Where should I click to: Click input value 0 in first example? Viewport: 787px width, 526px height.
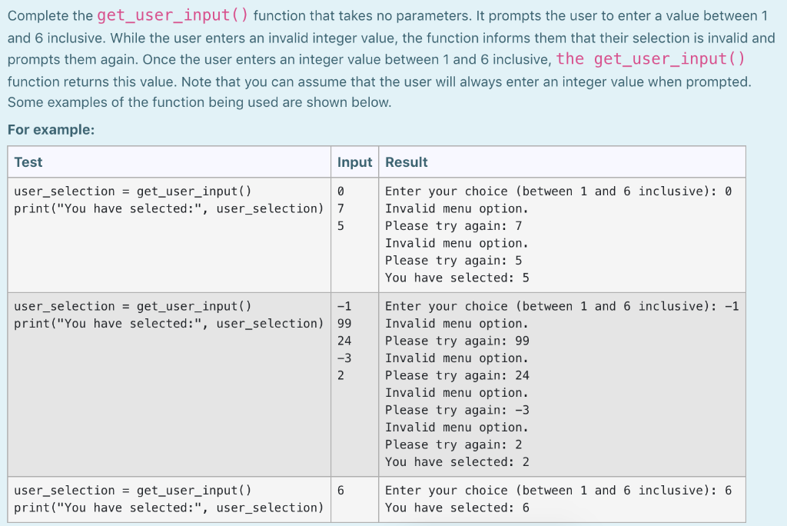click(339, 191)
